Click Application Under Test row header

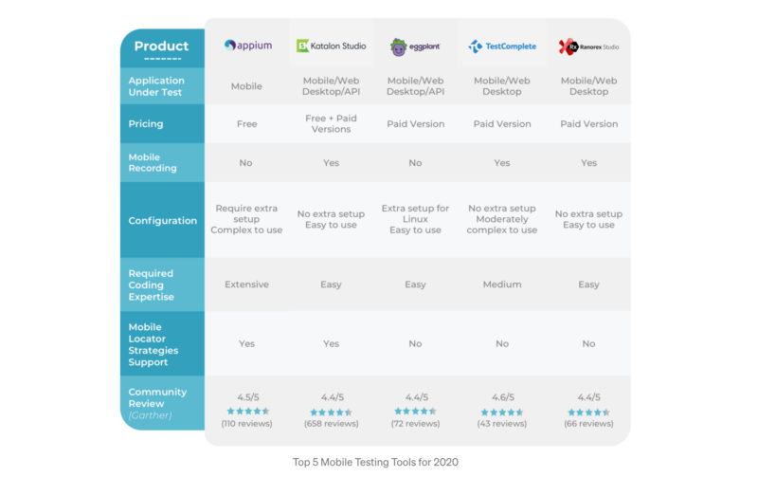coord(156,86)
